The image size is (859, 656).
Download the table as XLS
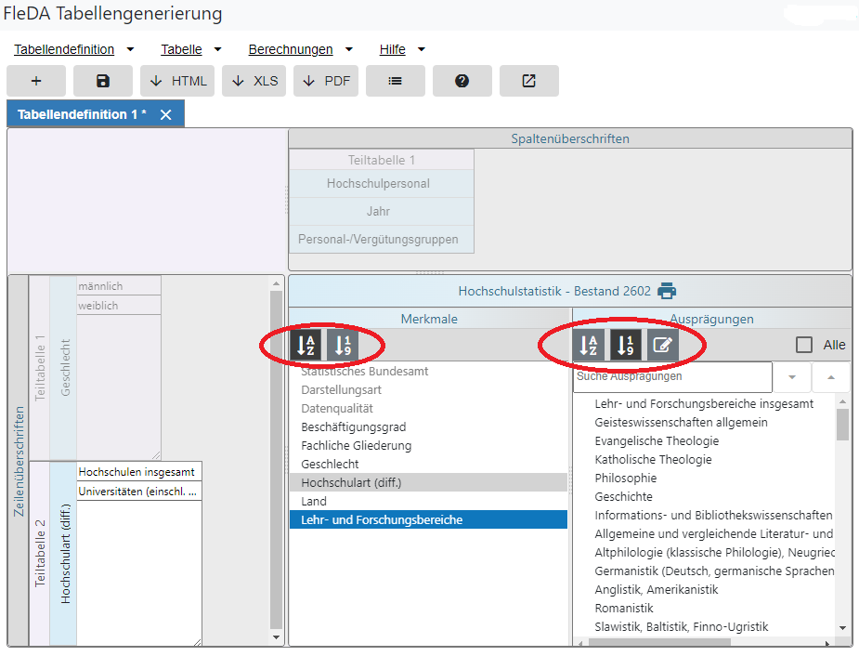254,81
